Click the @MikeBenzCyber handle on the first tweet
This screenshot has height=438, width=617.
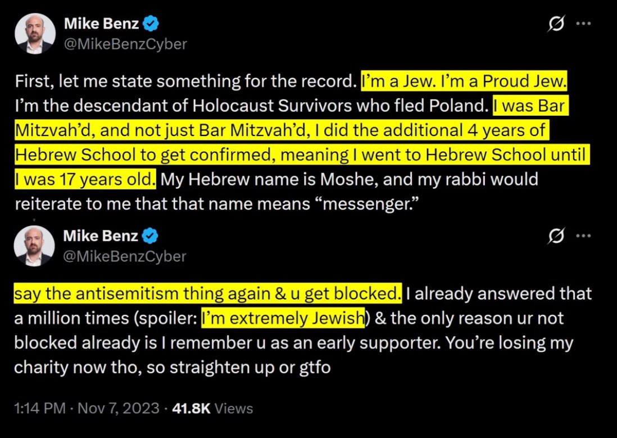pyautogui.click(x=125, y=44)
